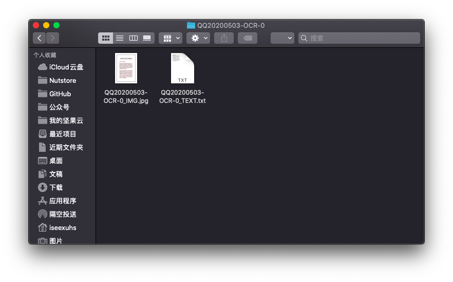This screenshot has height=282, width=453.
Task: Click the iCloud cloud icon
Action: pos(43,67)
